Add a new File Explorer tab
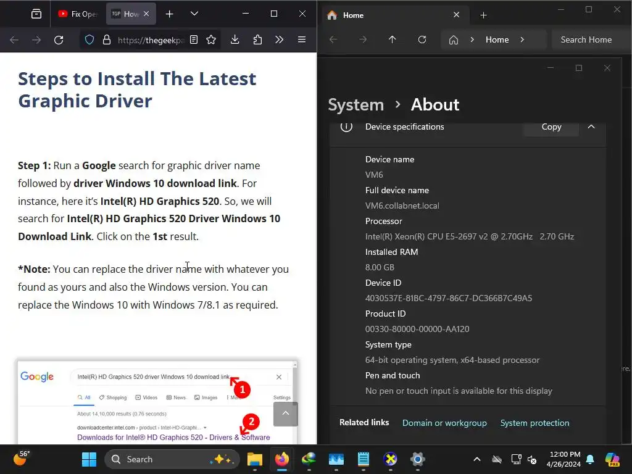Image resolution: width=632 pixels, height=474 pixels. [484, 15]
